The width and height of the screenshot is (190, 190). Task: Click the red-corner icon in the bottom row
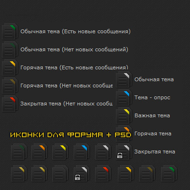pyautogui.click(x=103, y=173)
